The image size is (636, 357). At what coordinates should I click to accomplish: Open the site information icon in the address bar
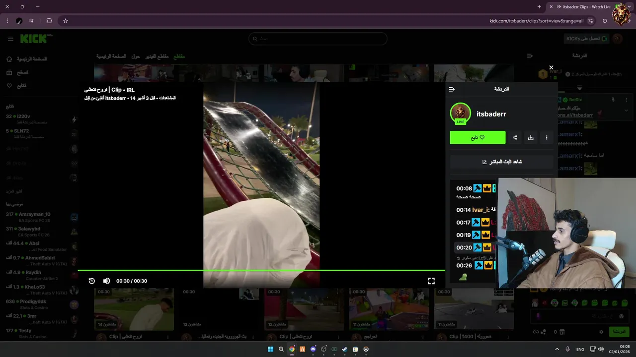(x=590, y=21)
